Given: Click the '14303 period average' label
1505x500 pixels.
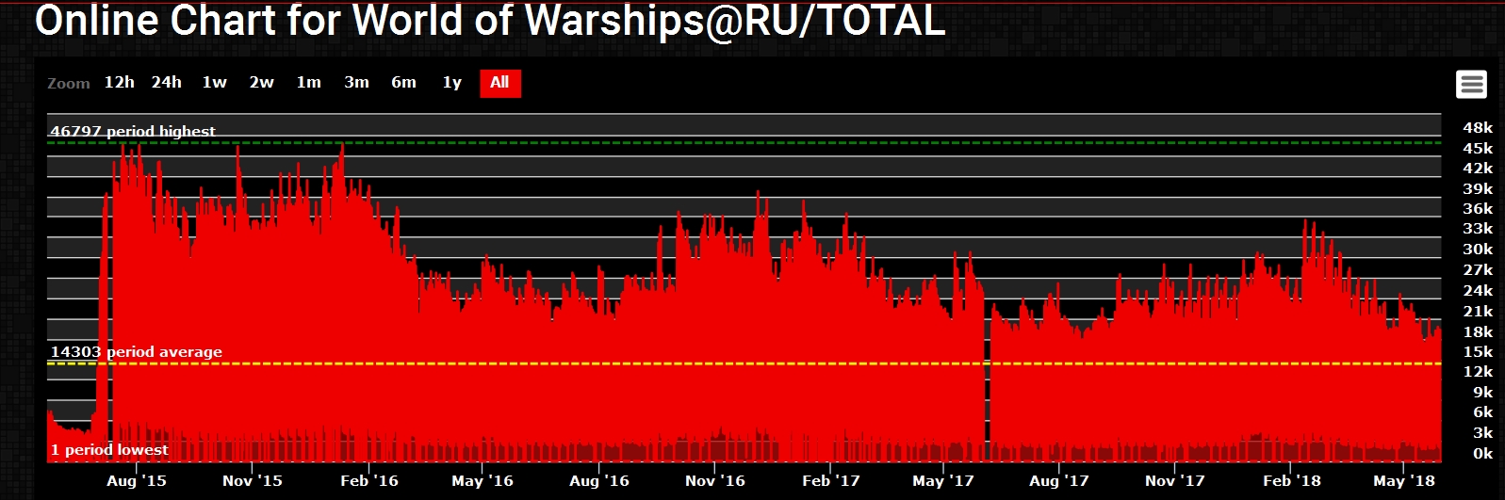Looking at the screenshot, I should coord(137,351).
